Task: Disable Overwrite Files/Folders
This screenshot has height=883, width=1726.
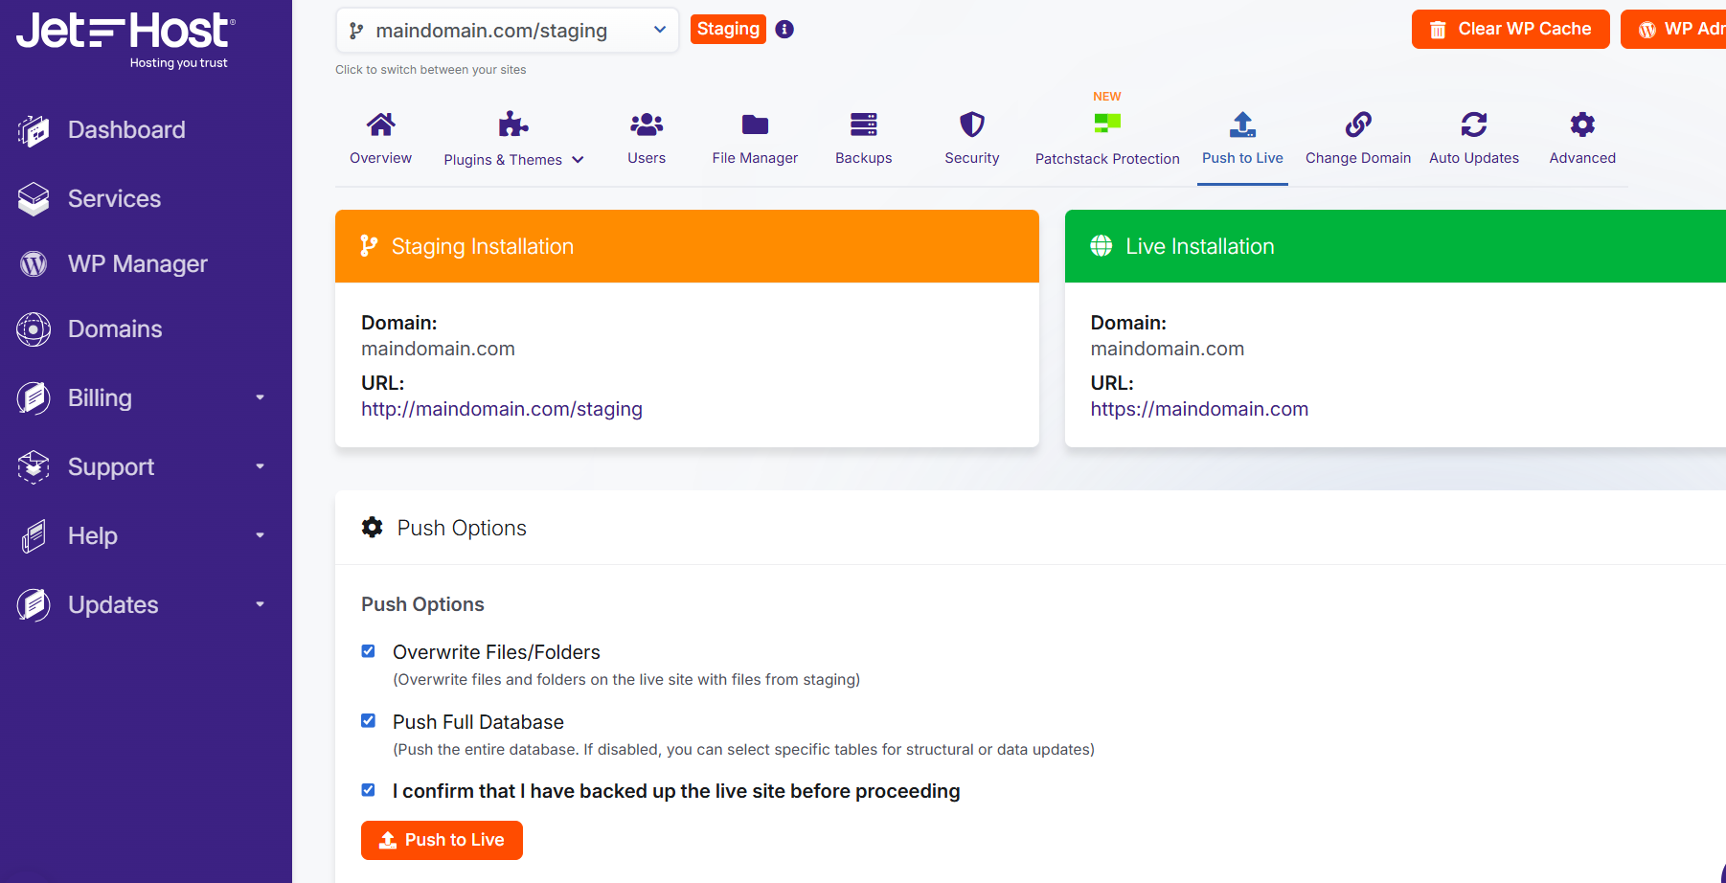Action: [x=368, y=650]
